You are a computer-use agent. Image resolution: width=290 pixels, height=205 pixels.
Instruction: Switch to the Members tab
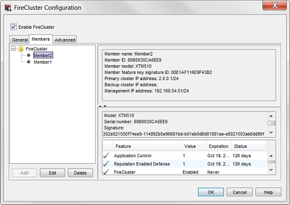(41, 39)
